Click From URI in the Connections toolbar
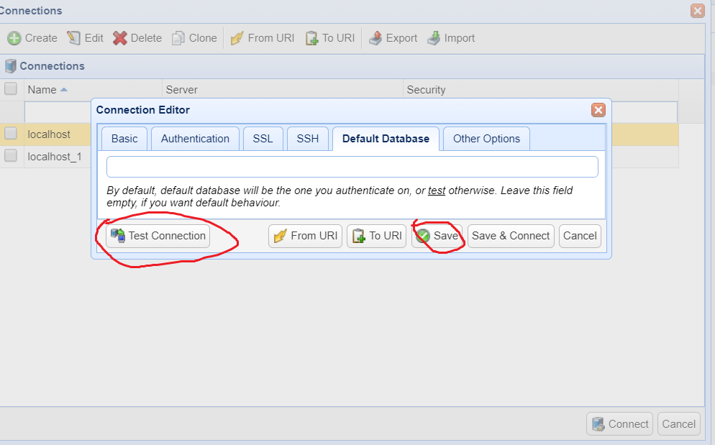Screen dimensions: 715x445 tap(263, 38)
